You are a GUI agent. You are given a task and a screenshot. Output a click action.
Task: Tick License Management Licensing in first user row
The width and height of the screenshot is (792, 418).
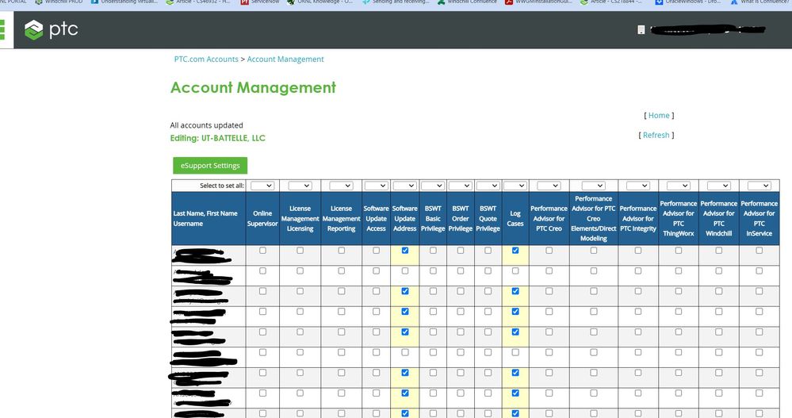pyautogui.click(x=300, y=250)
